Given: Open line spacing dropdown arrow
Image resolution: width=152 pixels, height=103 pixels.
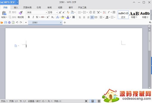Looking at the screenshot, I should click(x=104, y=17).
